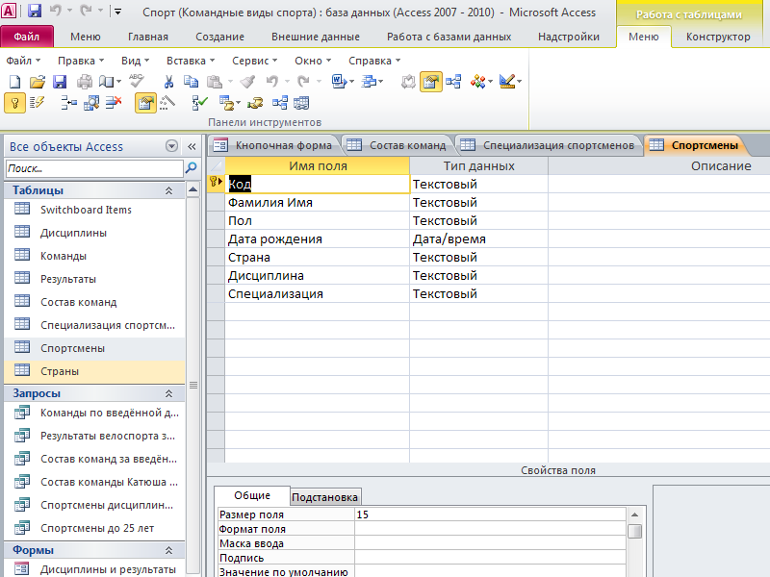770x577 pixels.
Task: Customize Quick Access Toolbar dropdown arrow
Action: pos(117,11)
